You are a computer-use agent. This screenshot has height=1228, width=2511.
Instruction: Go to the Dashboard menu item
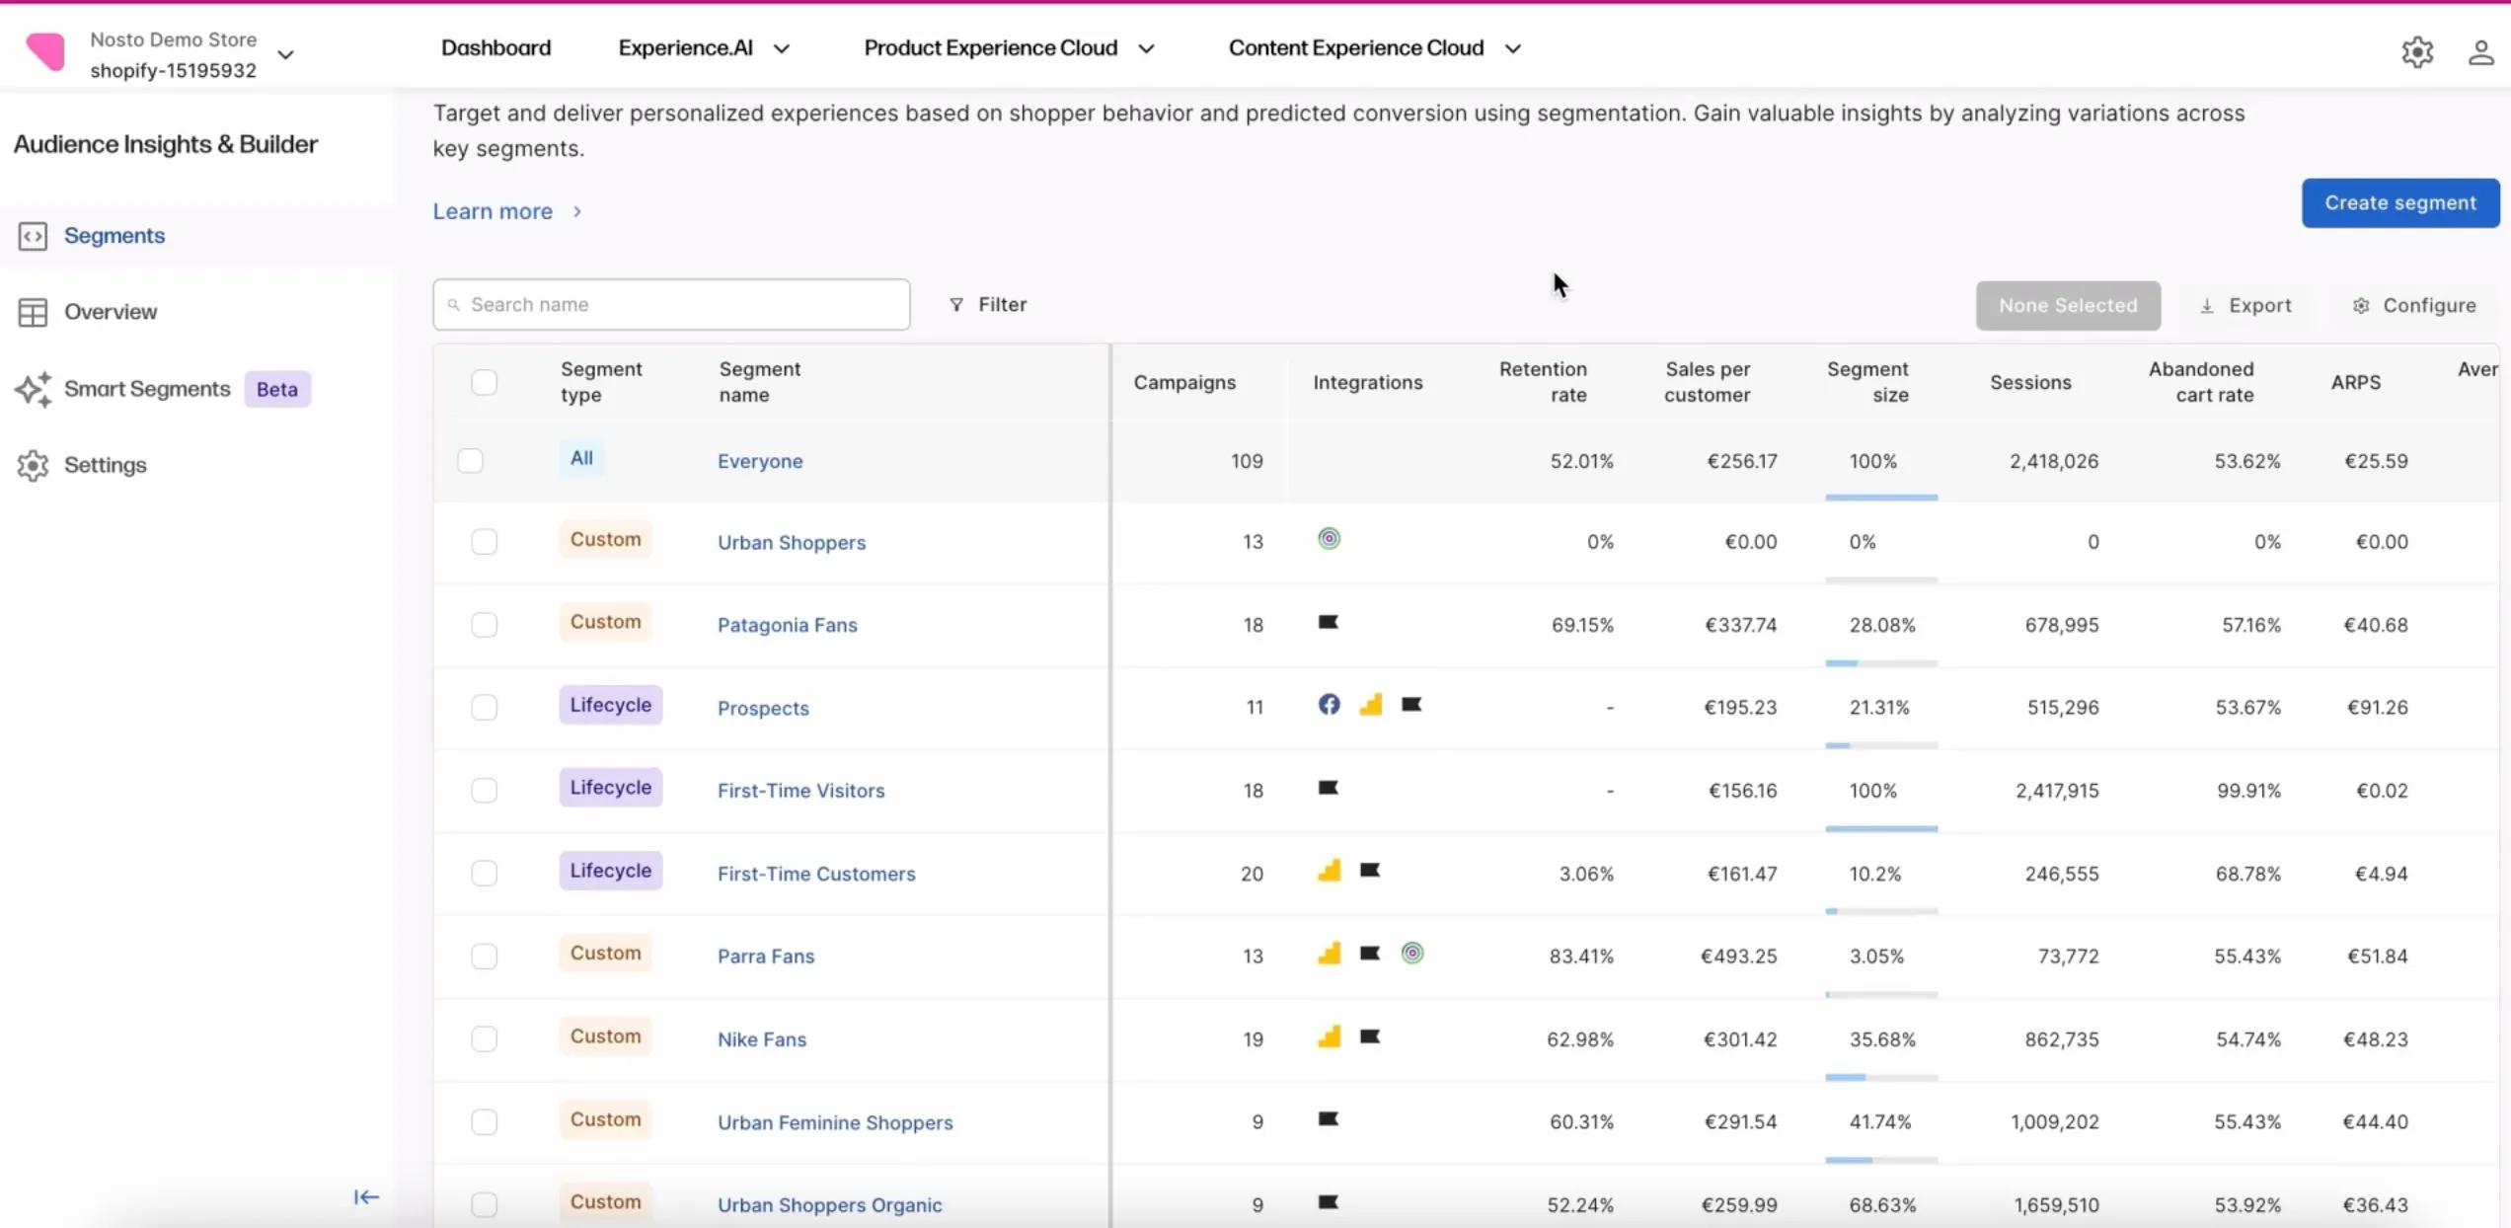click(x=495, y=48)
